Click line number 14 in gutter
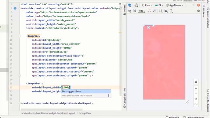Image resolution: width=210 pixels, height=118 pixels. (11, 56)
